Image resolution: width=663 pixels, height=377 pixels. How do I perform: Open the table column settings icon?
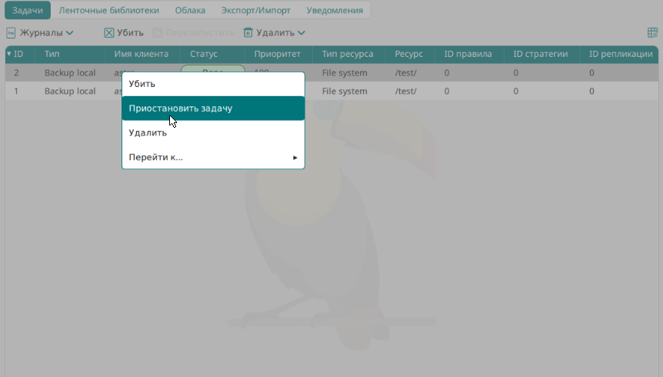[x=652, y=33]
